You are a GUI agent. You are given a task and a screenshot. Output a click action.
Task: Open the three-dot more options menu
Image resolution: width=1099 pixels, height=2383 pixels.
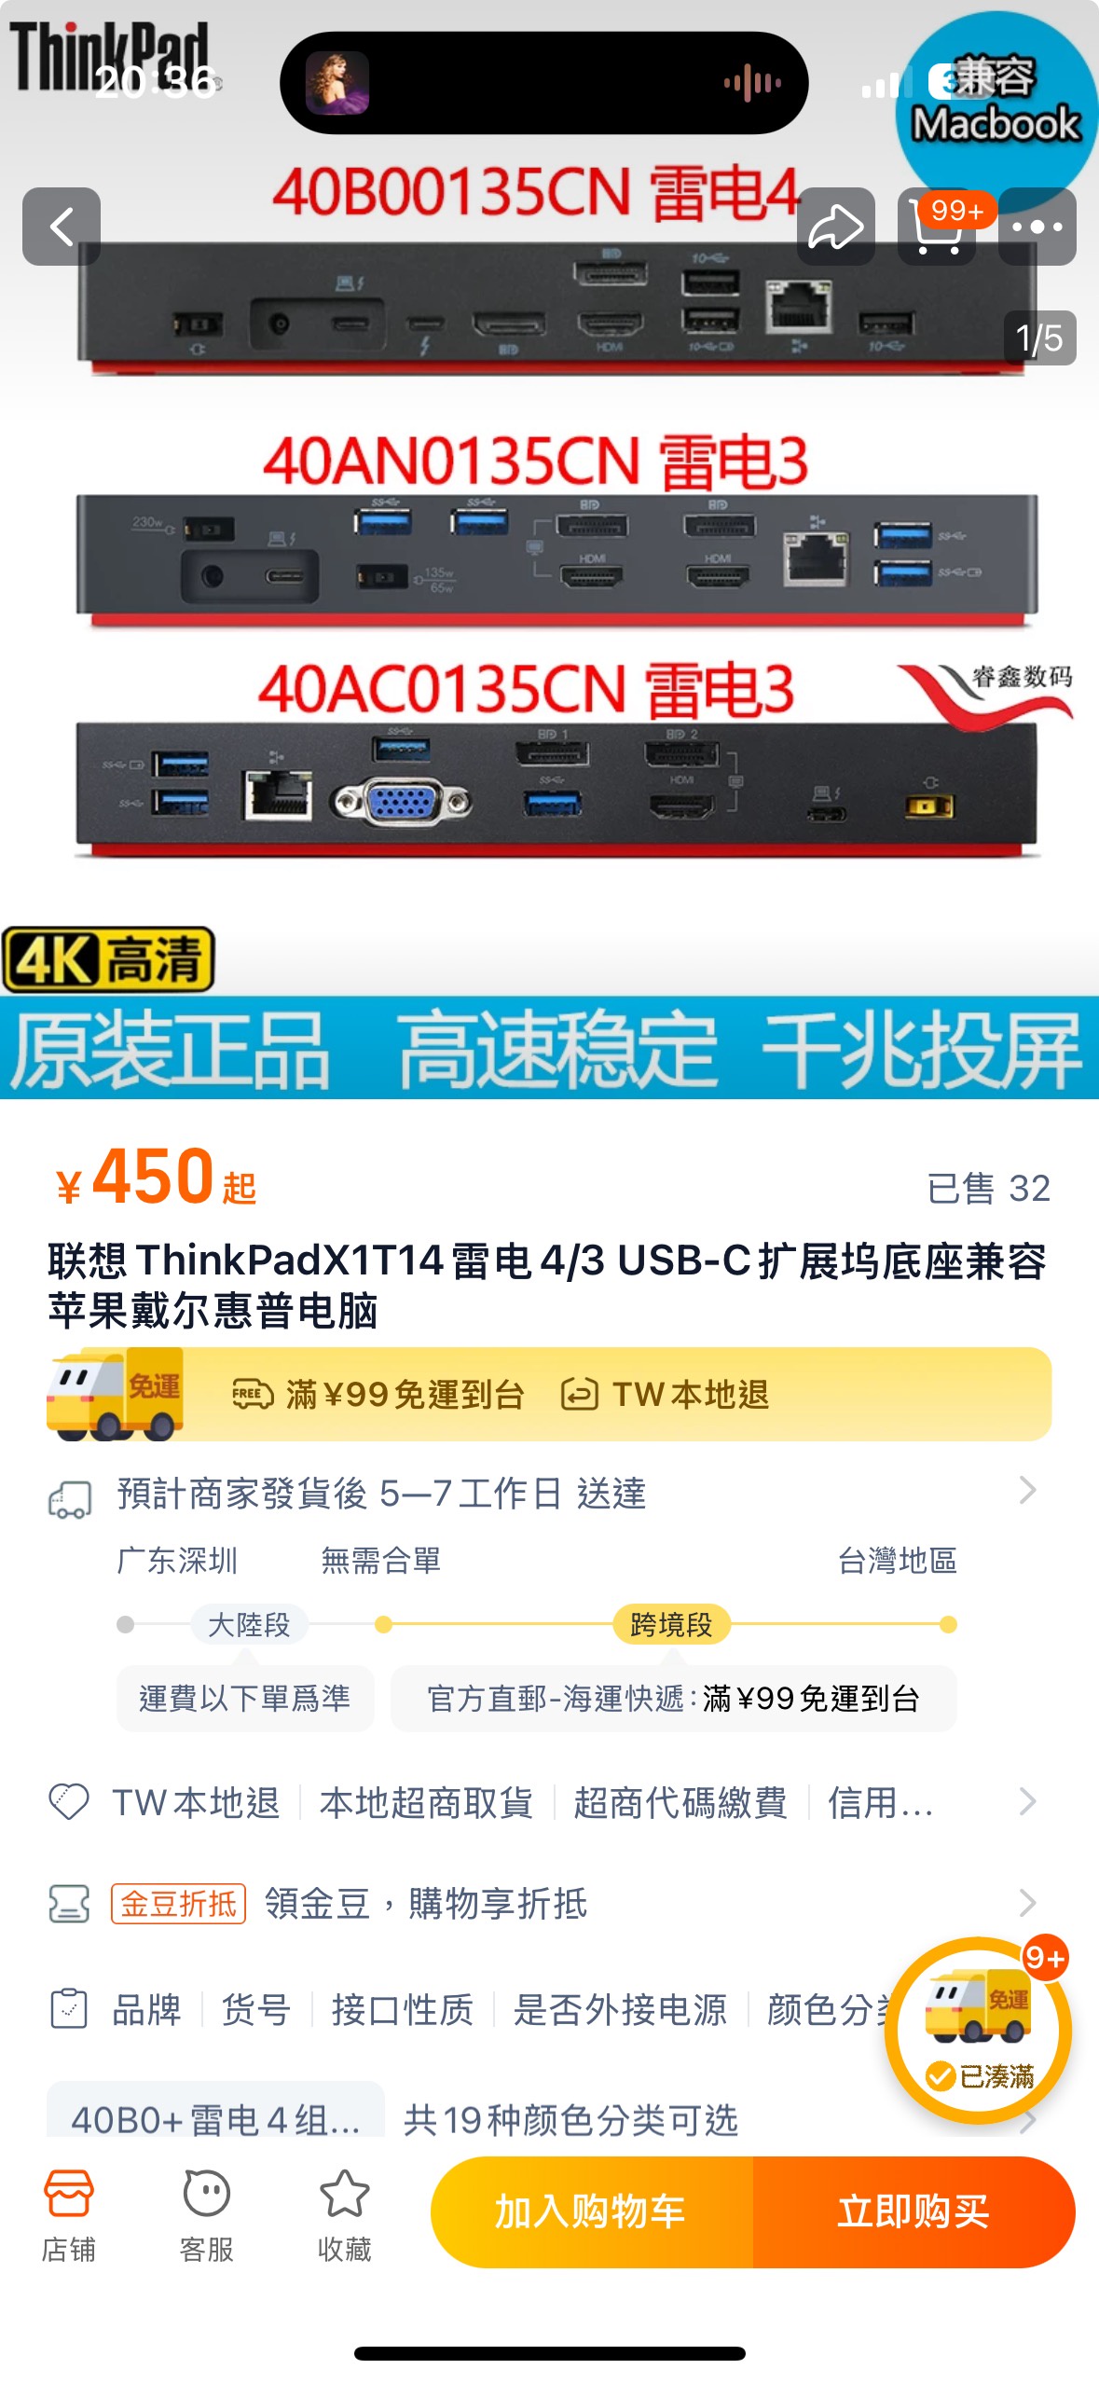1037,227
